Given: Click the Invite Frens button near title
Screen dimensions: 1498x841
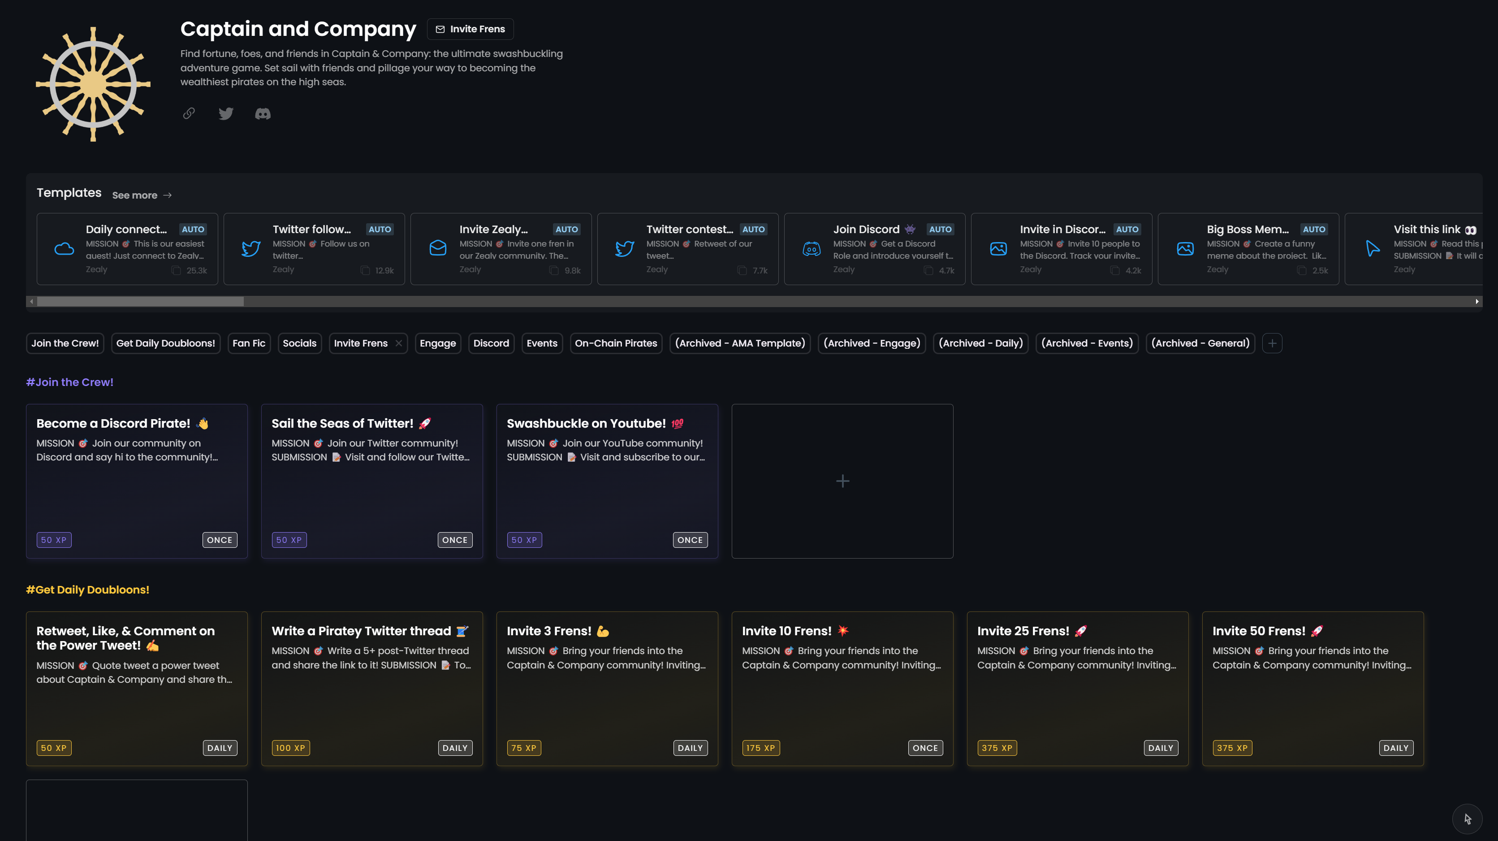Looking at the screenshot, I should 470,29.
